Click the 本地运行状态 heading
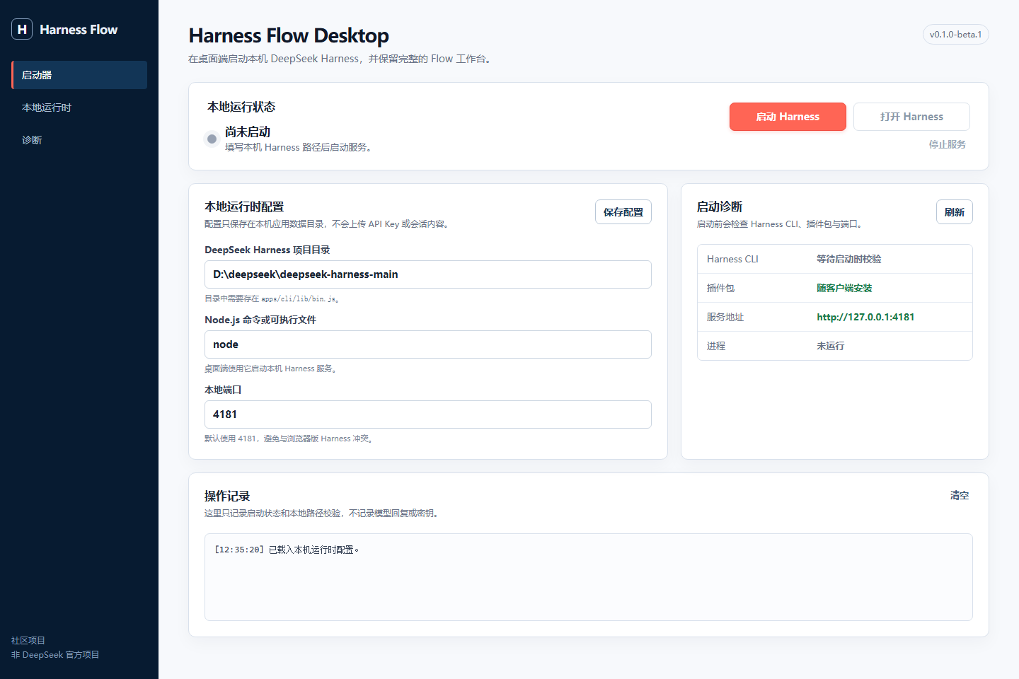Screen dimensions: 1019x679 (241, 107)
